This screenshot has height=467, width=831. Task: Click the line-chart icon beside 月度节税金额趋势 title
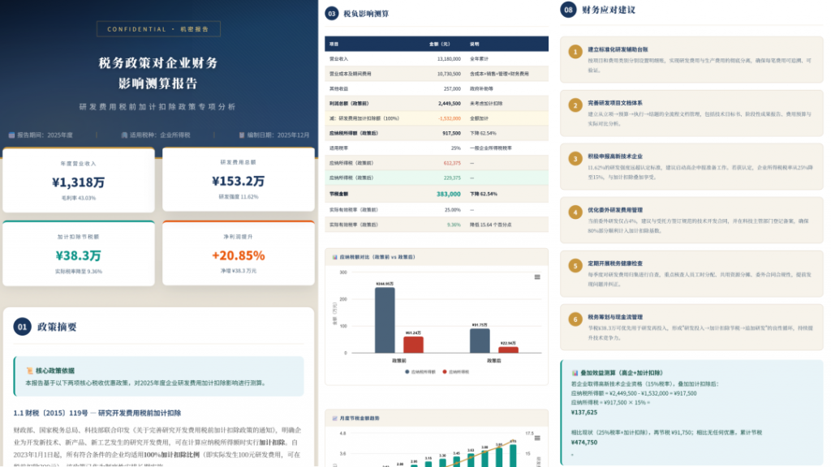334,418
